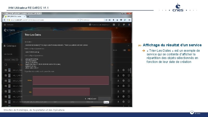Reload the page from the address bar

coord(78,20)
